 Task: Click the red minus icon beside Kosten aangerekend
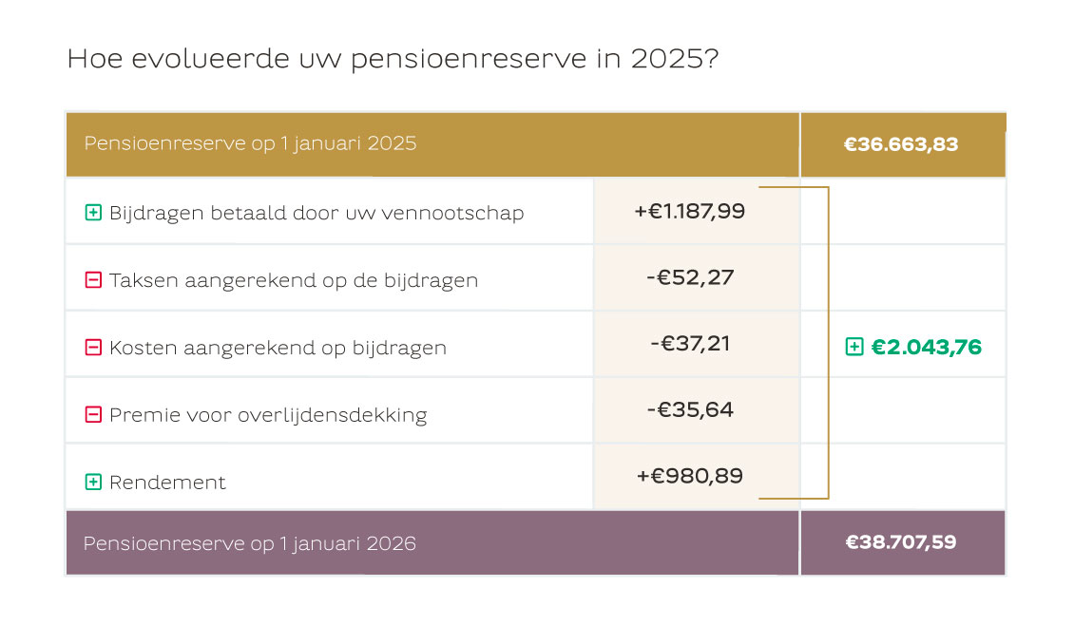(x=93, y=348)
